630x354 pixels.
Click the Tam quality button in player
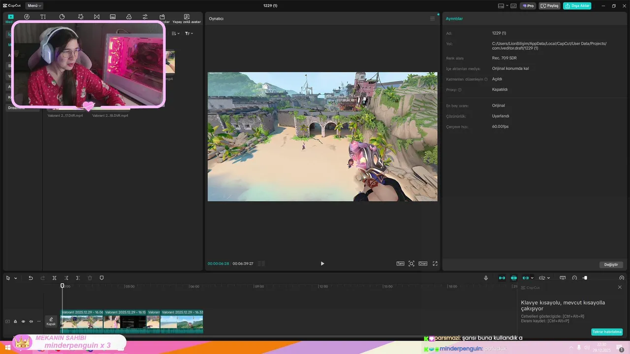(x=401, y=264)
